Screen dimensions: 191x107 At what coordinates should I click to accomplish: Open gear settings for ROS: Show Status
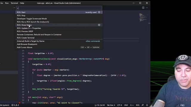coord(99,25)
